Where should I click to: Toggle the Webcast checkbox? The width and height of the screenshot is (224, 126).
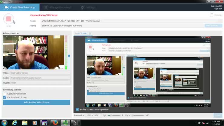[x=212, y=15]
